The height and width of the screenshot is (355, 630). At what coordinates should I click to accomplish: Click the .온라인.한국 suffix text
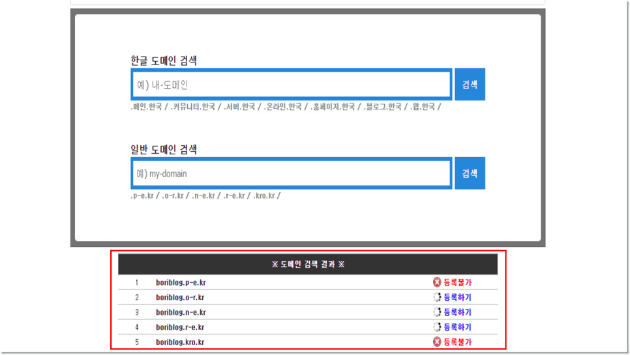coord(283,106)
